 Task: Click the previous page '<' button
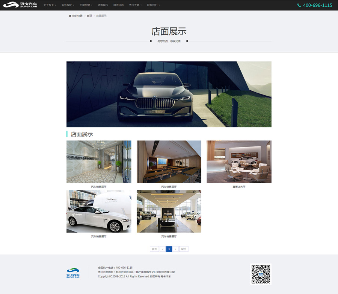click(163, 249)
